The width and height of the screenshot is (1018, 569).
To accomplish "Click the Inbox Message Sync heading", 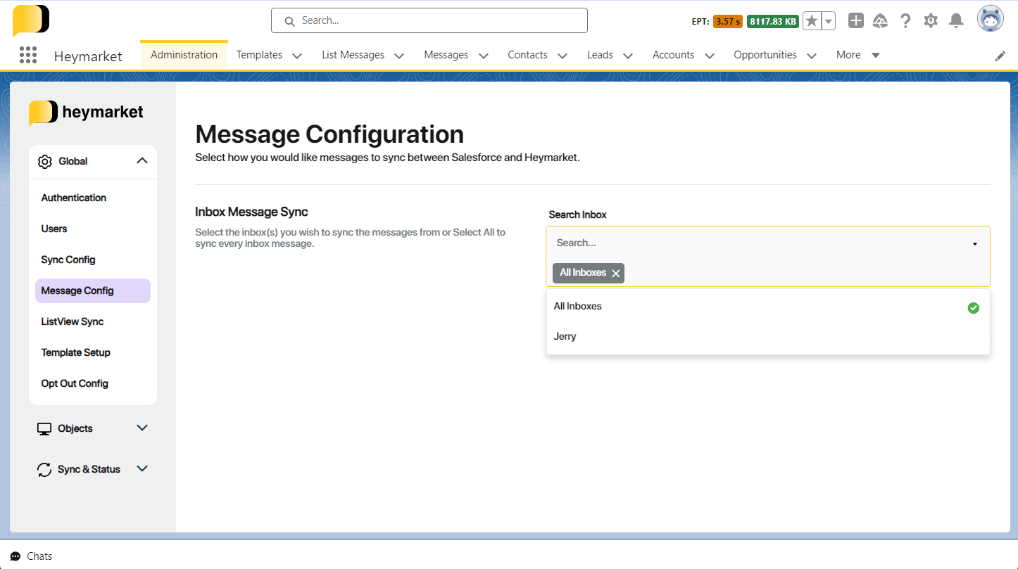I will [251, 212].
